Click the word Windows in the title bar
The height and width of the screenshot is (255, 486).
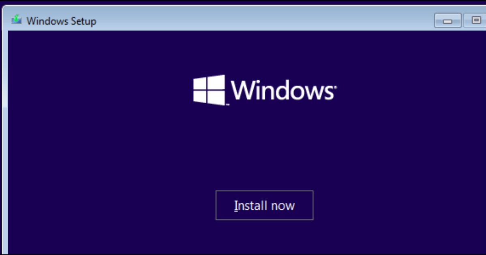[47, 21]
